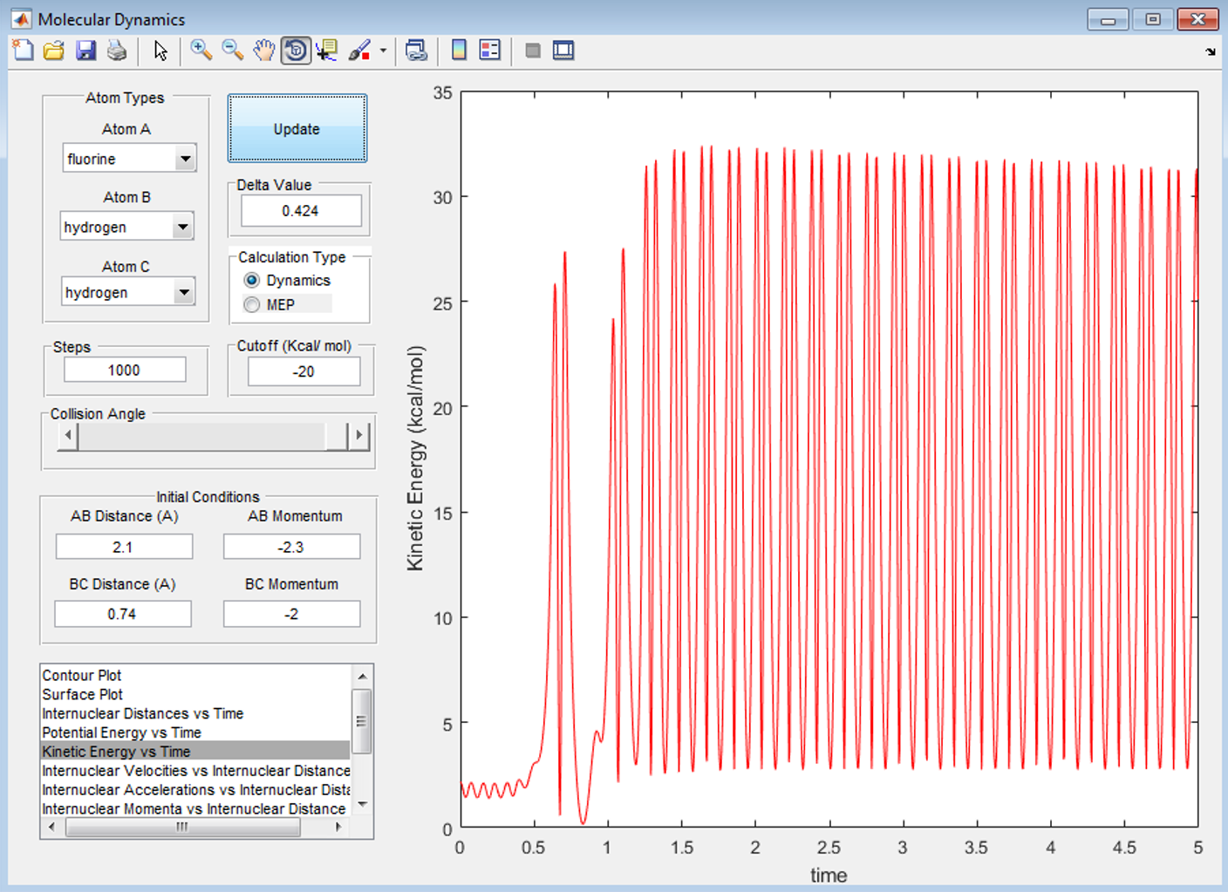The height and width of the screenshot is (892, 1228).
Task: Enable the Data Cursor tool
Action: pos(327,51)
